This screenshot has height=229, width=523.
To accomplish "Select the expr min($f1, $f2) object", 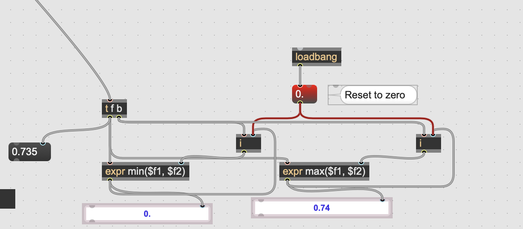I will (146, 171).
